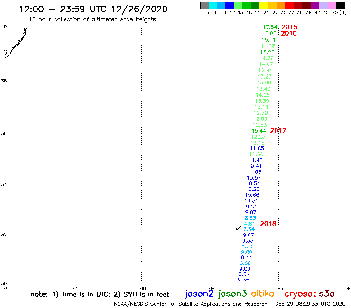Click the 9.54 wave height reading
Screen dimensions: 351x308
coord(251,207)
